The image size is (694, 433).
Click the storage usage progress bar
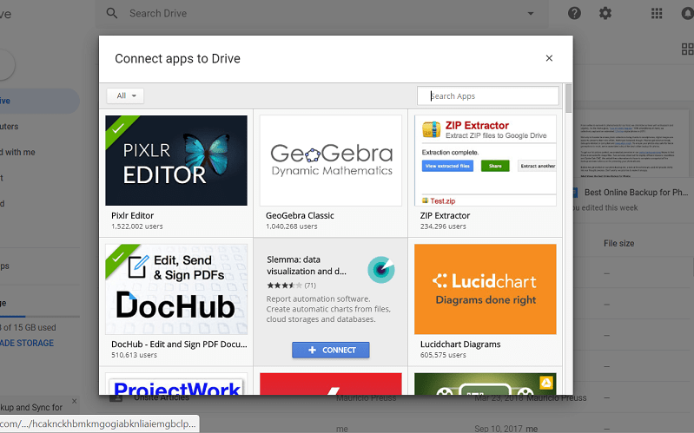click(40, 316)
